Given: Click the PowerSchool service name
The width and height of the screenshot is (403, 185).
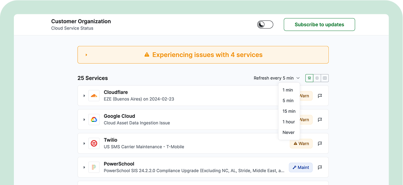Looking at the screenshot, I should pos(119,164).
